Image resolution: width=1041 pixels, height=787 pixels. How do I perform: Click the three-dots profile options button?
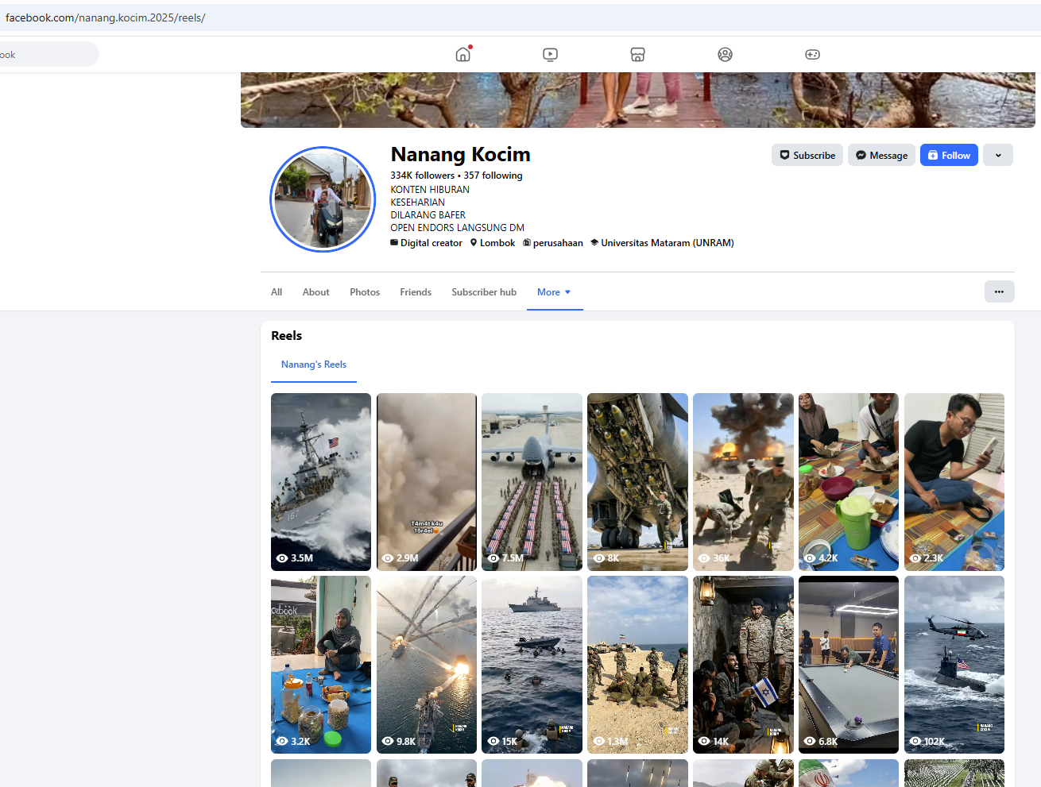click(999, 291)
